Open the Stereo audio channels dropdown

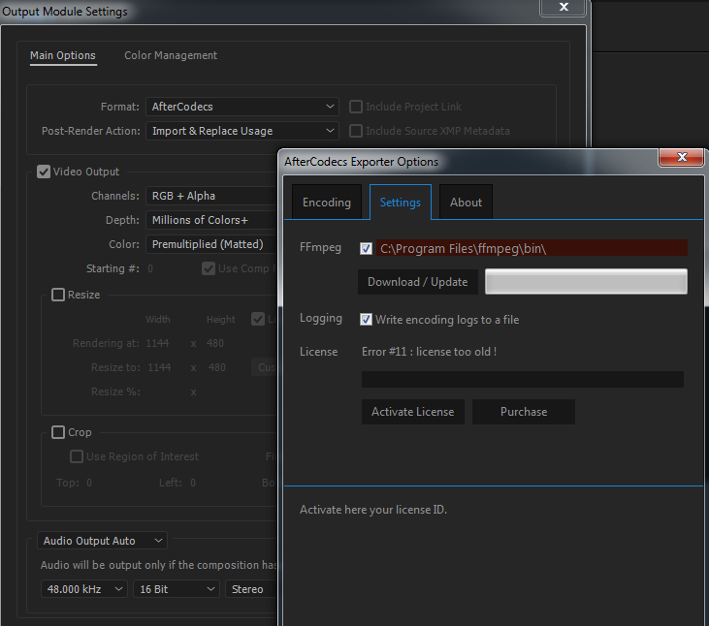tap(251, 589)
